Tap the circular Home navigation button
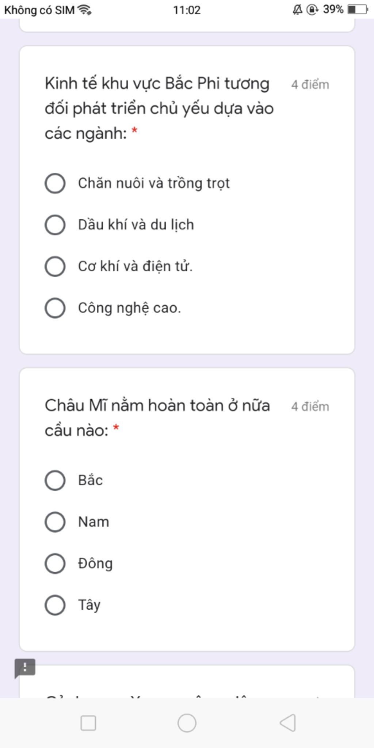374x748 pixels. [187, 723]
